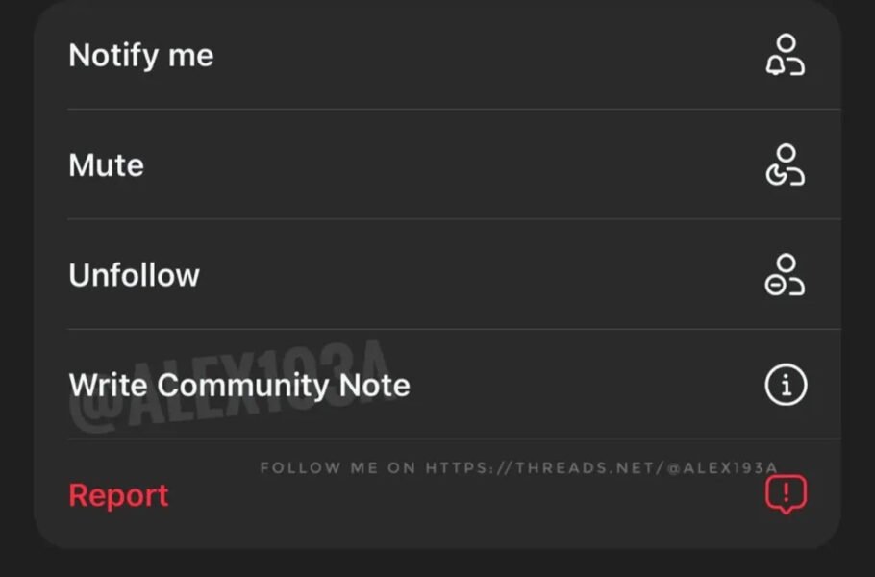This screenshot has height=577, width=875.
Task: Click the red exclamation bubble icon
Action: point(785,494)
